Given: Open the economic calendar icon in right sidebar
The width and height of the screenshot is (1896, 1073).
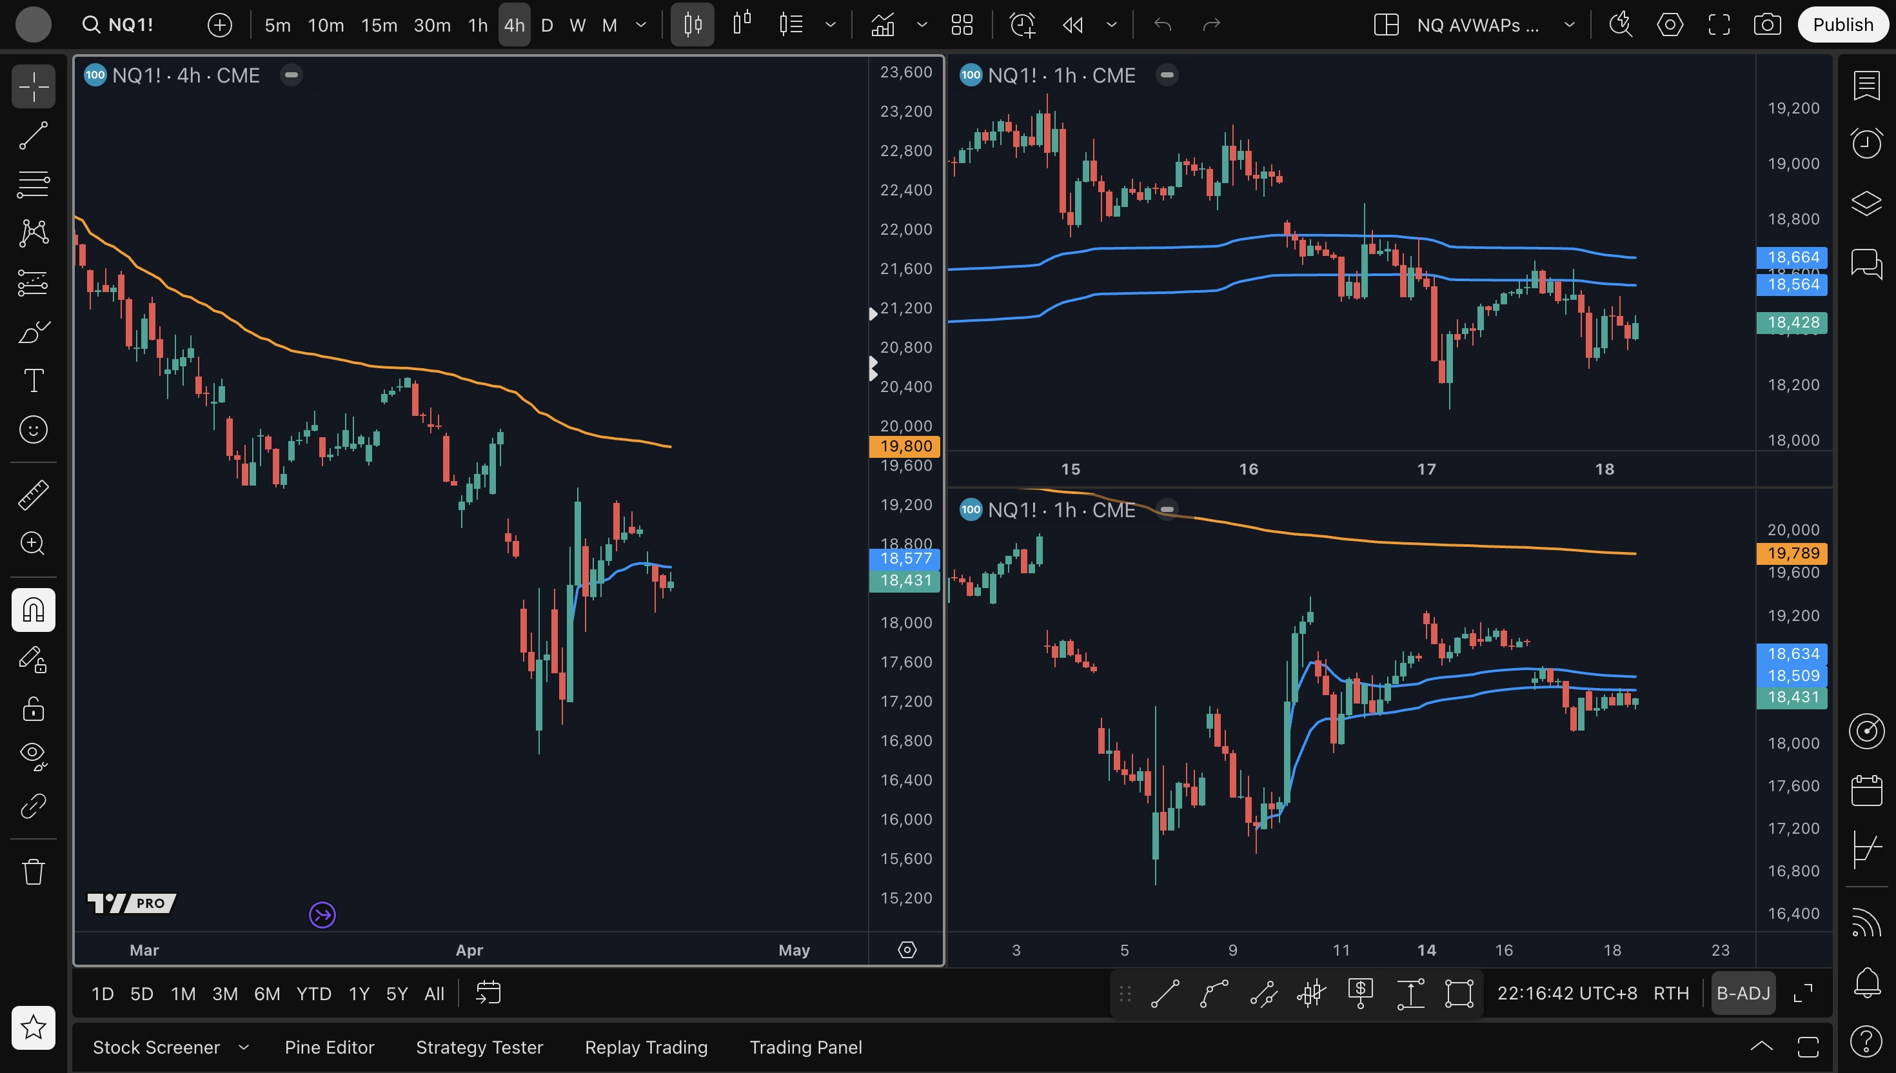Looking at the screenshot, I should [x=1866, y=791].
